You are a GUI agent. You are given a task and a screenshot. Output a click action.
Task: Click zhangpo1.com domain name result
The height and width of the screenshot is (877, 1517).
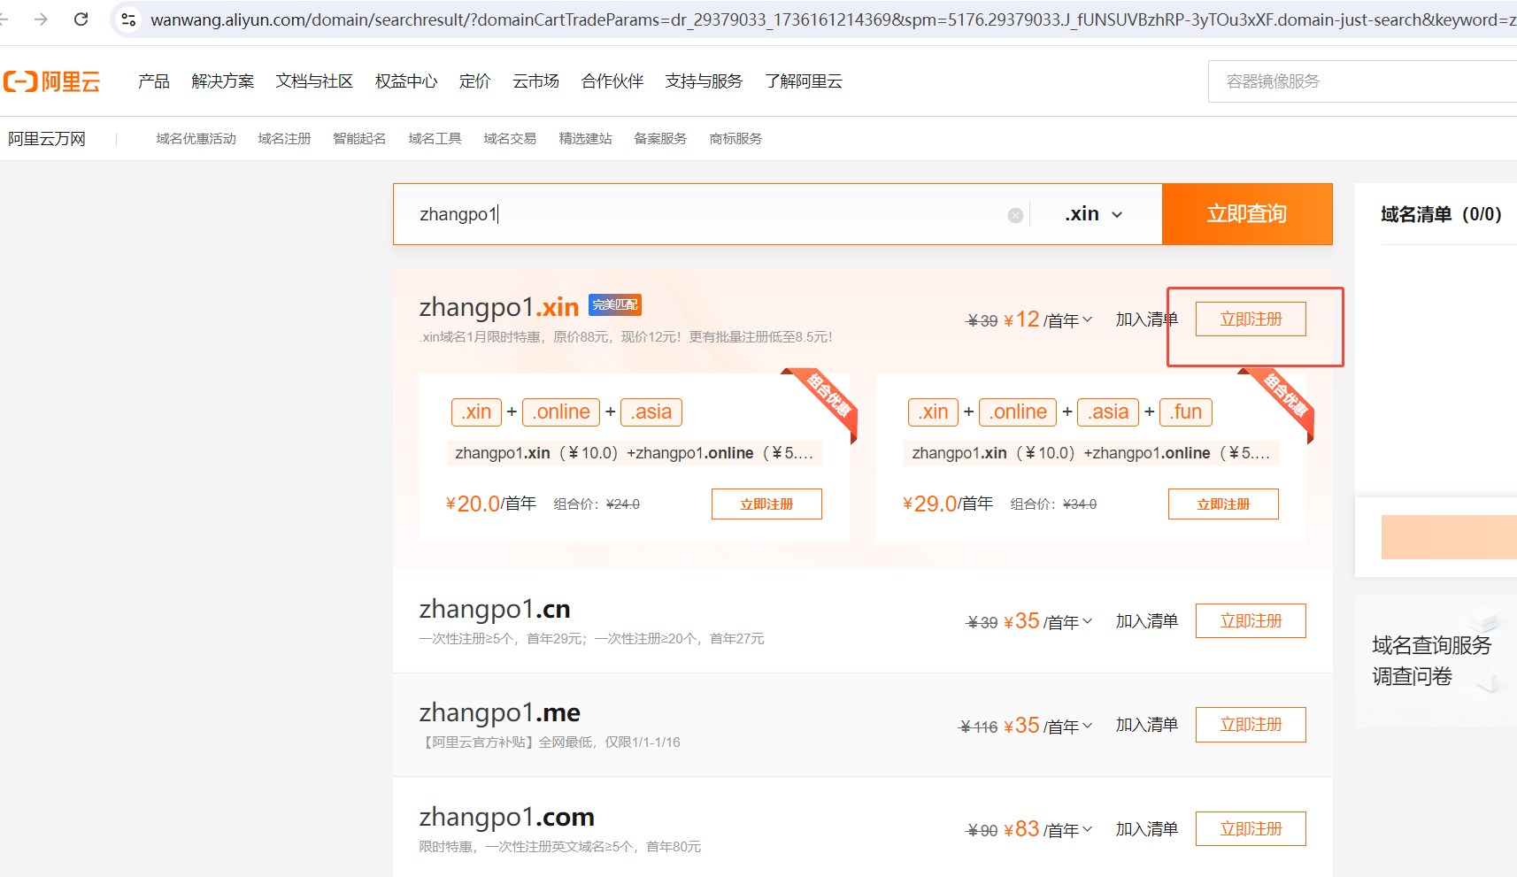coord(507,817)
